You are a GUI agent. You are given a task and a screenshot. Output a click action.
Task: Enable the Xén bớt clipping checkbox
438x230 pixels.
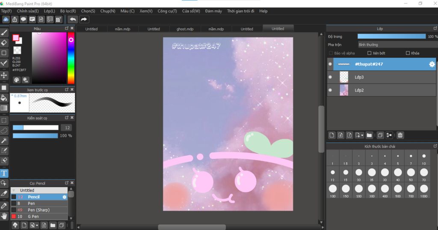coord(369,53)
